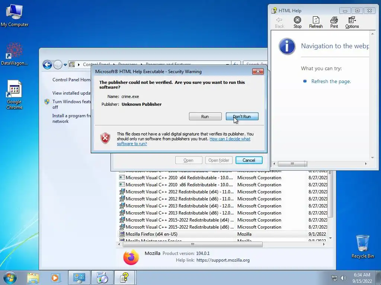
Task: Select Visual C++ 2010 x86 Redistributable row
Action: click(x=222, y=185)
